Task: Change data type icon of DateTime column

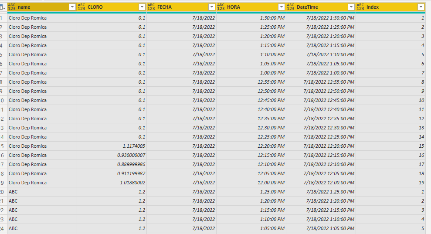Action: pyautogui.click(x=291, y=7)
